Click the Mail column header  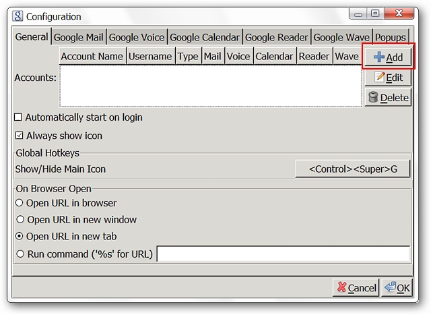point(213,56)
